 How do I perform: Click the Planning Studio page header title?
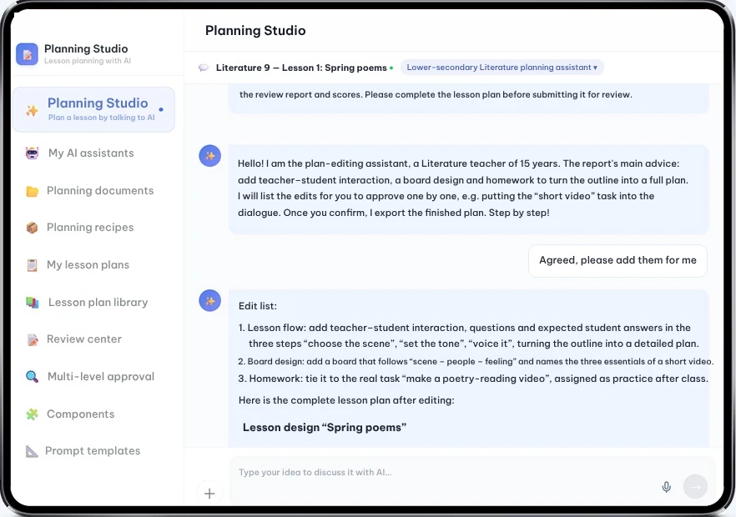coord(255,31)
